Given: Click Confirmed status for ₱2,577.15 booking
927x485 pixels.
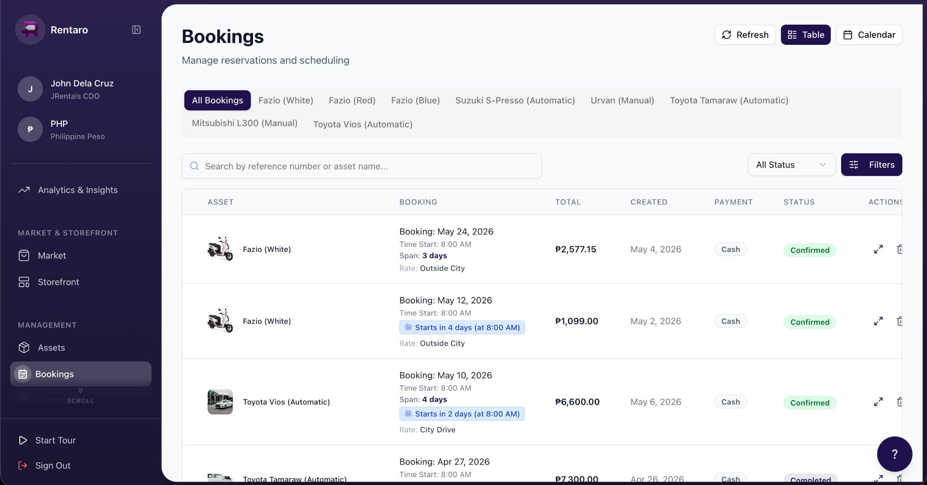Looking at the screenshot, I should pyautogui.click(x=810, y=250).
